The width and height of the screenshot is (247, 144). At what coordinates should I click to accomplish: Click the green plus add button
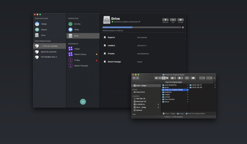click(83, 102)
